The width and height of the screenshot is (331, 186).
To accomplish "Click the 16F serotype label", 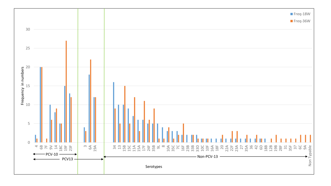I will click(x=183, y=148).
